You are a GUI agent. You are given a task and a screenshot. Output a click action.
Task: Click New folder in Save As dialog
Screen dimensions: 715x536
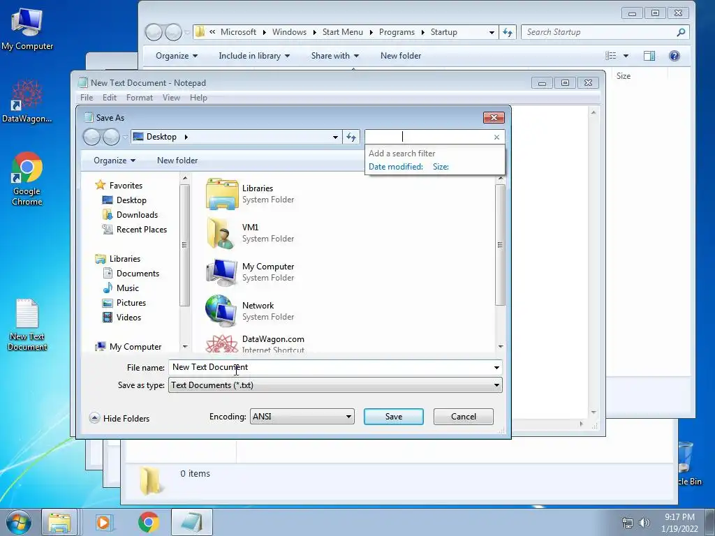[x=177, y=161]
